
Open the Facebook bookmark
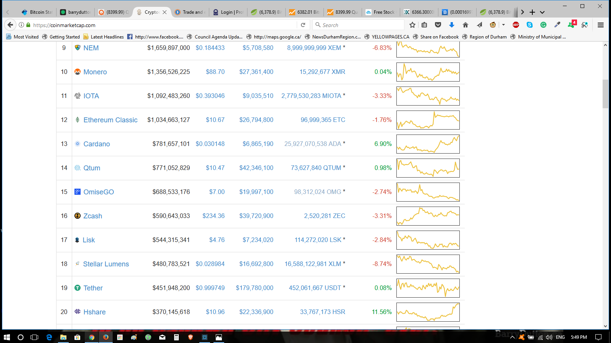pyautogui.click(x=155, y=37)
